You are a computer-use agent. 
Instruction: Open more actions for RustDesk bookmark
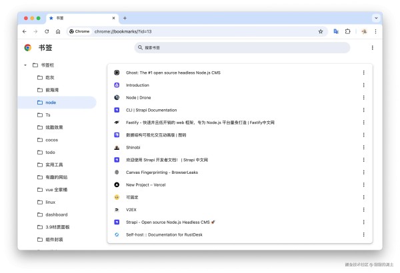pyautogui.click(x=363, y=235)
